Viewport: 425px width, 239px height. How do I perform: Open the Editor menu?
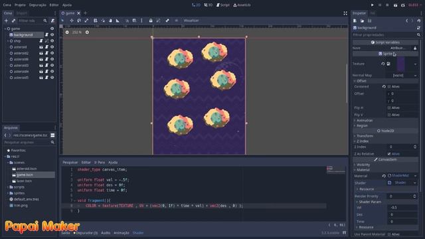pyautogui.click(x=54, y=5)
